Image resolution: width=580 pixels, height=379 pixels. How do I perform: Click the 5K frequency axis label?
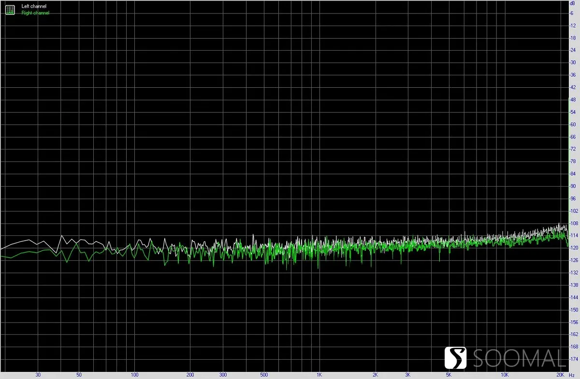pos(449,375)
